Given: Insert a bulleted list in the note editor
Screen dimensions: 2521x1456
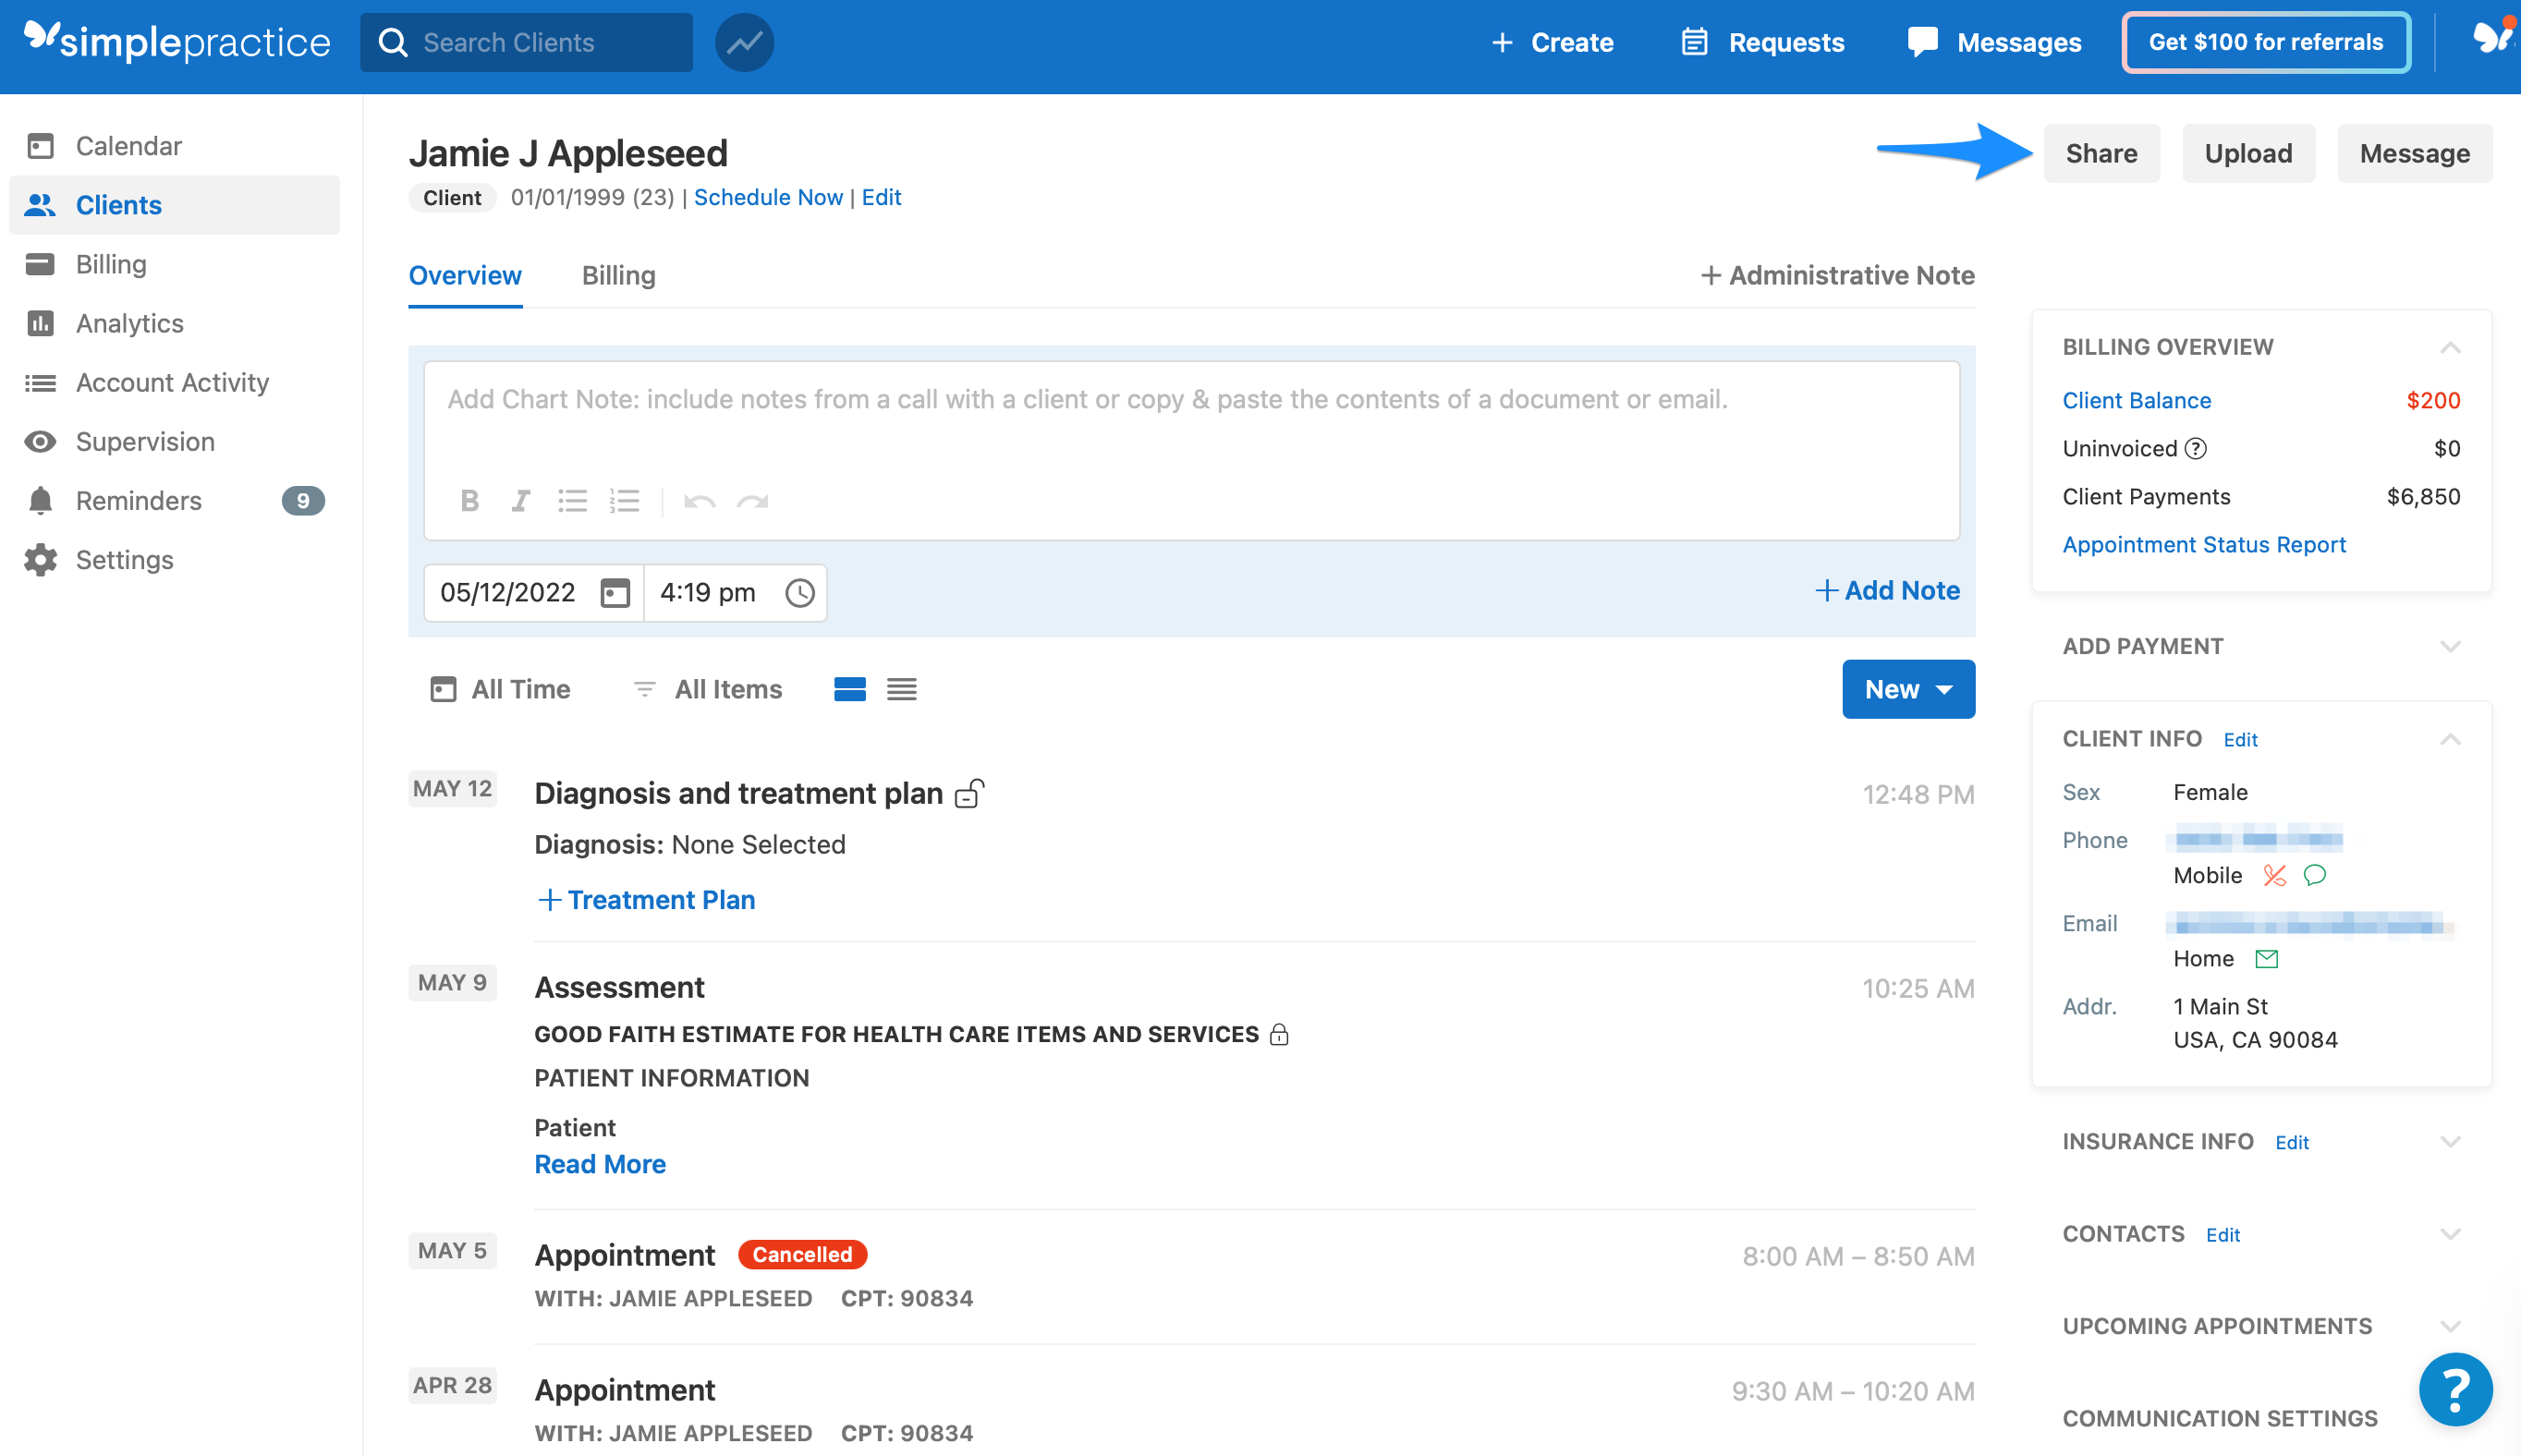Looking at the screenshot, I should 573,501.
